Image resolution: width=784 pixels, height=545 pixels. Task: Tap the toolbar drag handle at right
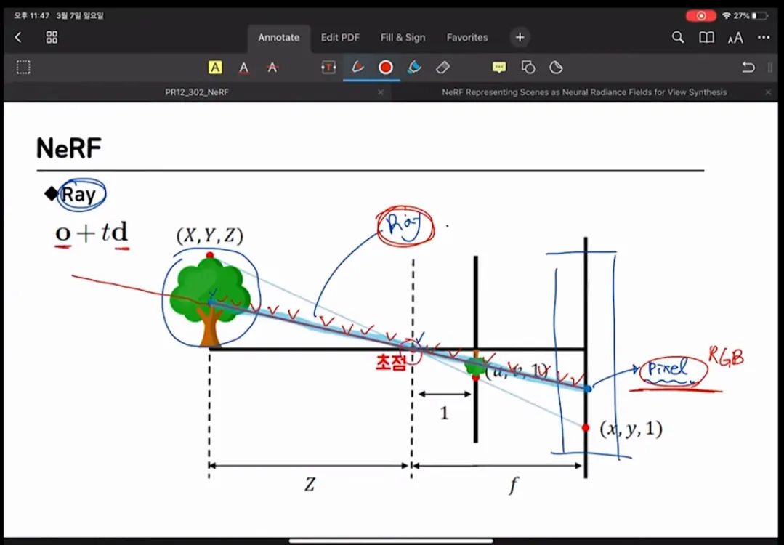click(770, 68)
